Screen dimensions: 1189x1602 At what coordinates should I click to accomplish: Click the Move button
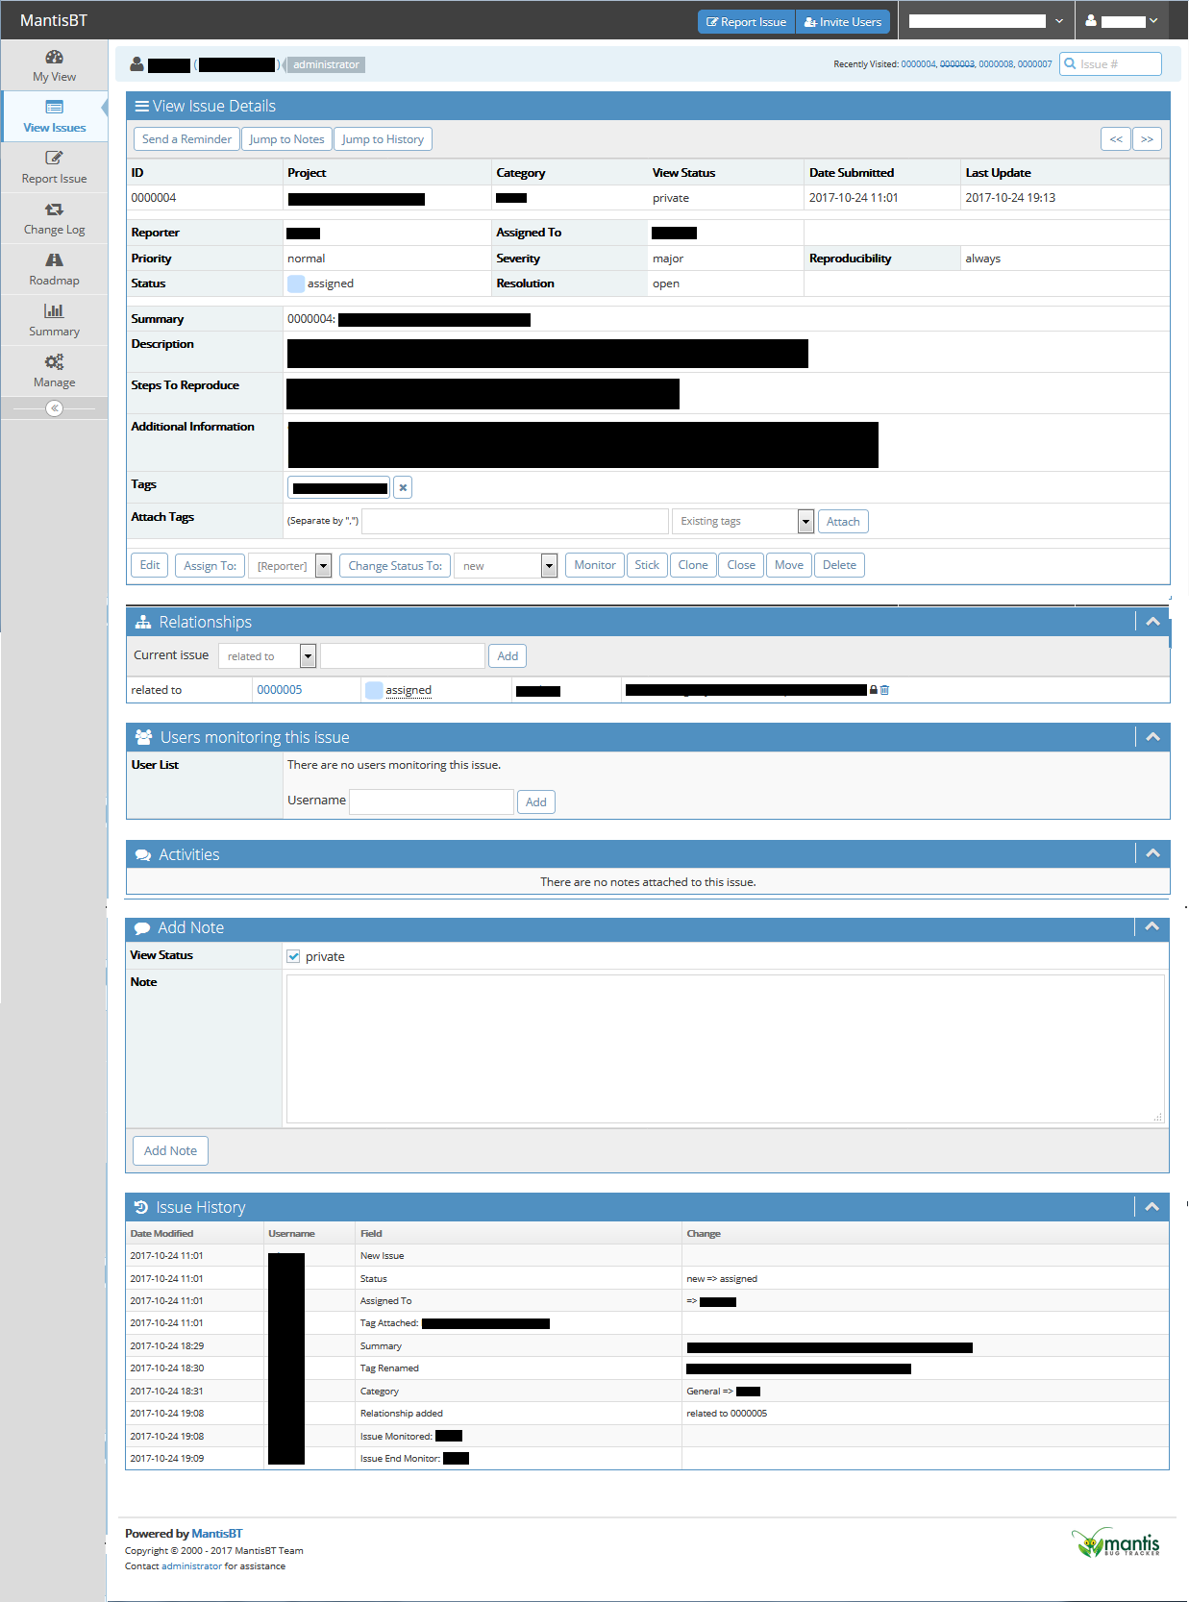[789, 565]
